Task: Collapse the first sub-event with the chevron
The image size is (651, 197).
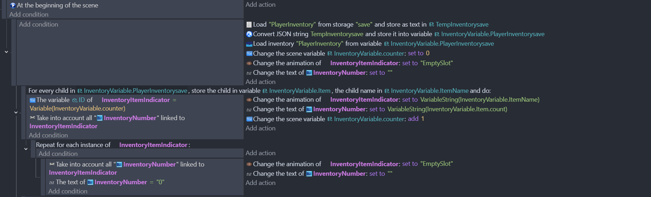Action: [6, 52]
